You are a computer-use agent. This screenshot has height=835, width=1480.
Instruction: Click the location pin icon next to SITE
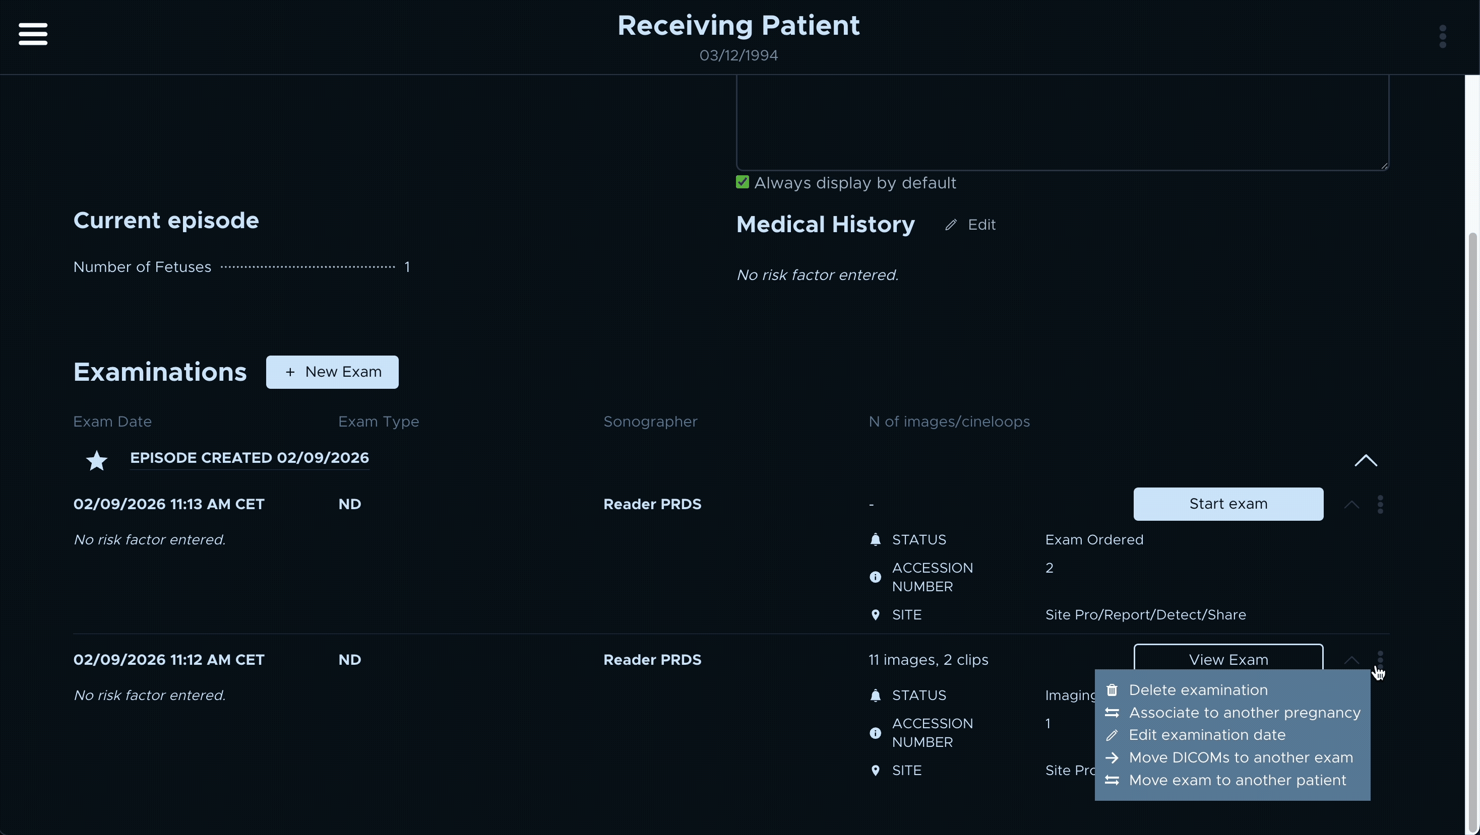coord(875,614)
